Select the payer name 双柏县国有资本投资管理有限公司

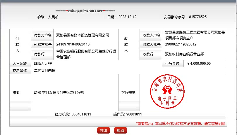[x=83, y=35]
